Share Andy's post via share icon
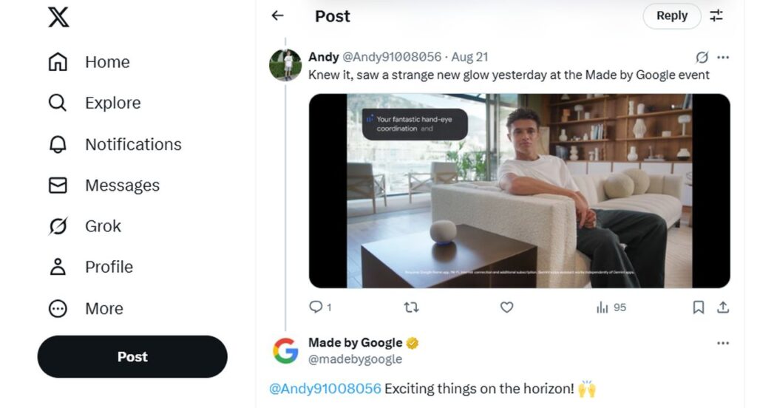The height and width of the screenshot is (408, 757). (x=723, y=307)
